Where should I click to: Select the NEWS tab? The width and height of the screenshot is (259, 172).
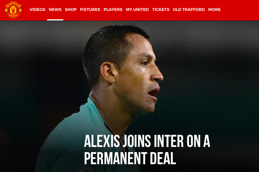(x=55, y=10)
